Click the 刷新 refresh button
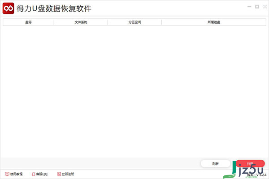The image size is (269, 179). pyautogui.click(x=215, y=164)
